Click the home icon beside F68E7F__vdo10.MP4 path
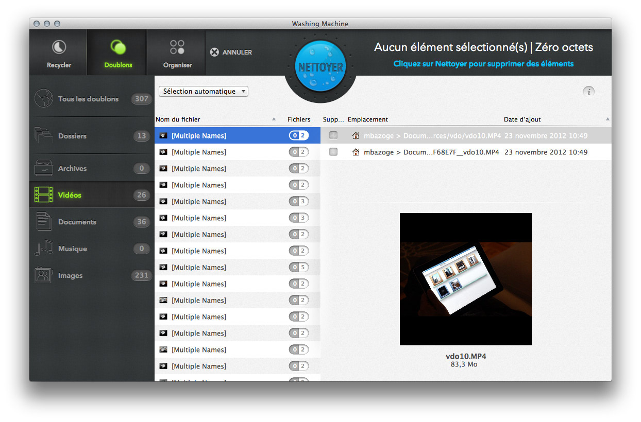Image resolution: width=641 pixels, height=422 pixels. point(356,152)
